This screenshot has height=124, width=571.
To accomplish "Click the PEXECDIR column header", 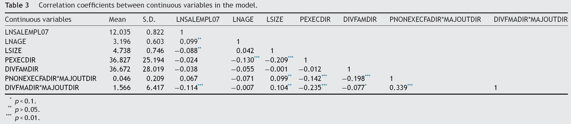I will click(x=315, y=20).
